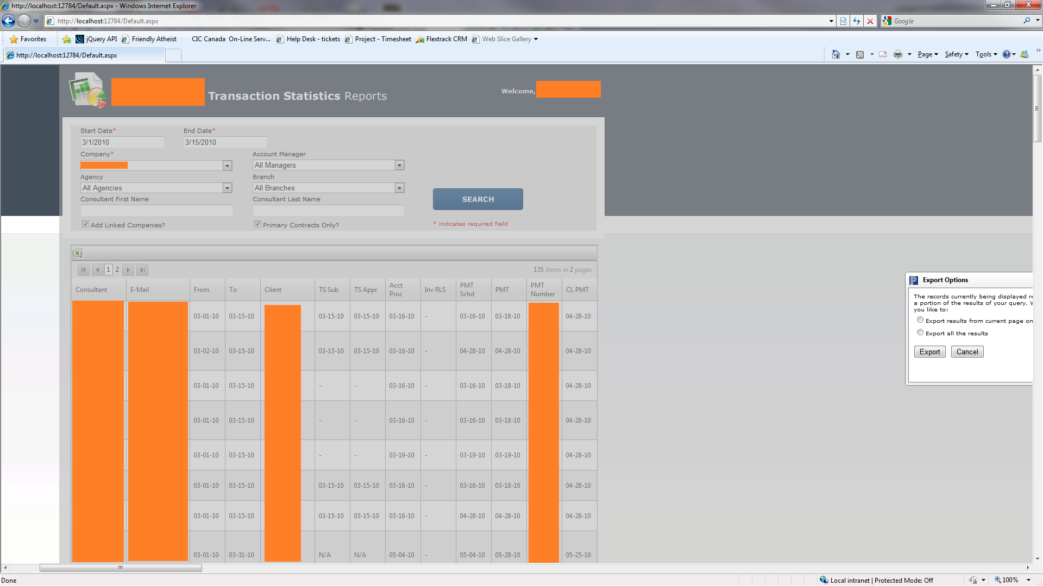Screen dimensions: 1043x586
Task: Click the horizontal scrollbar thumb
Action: click(121, 568)
